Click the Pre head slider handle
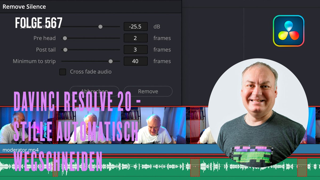Image resolution: width=320 pixels, height=180 pixels. (x=65, y=38)
